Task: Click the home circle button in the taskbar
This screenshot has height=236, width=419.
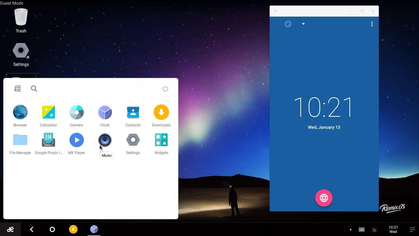Action: coord(52,229)
